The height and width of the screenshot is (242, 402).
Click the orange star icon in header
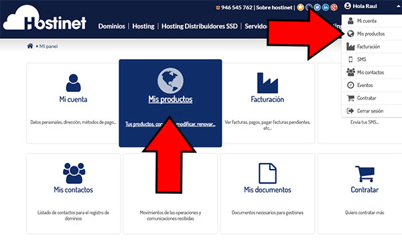pos(300,7)
